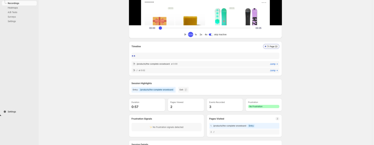The width and height of the screenshot is (374, 145).
Task: Open Heatmaps in the sidebar
Action: [x=13, y=8]
